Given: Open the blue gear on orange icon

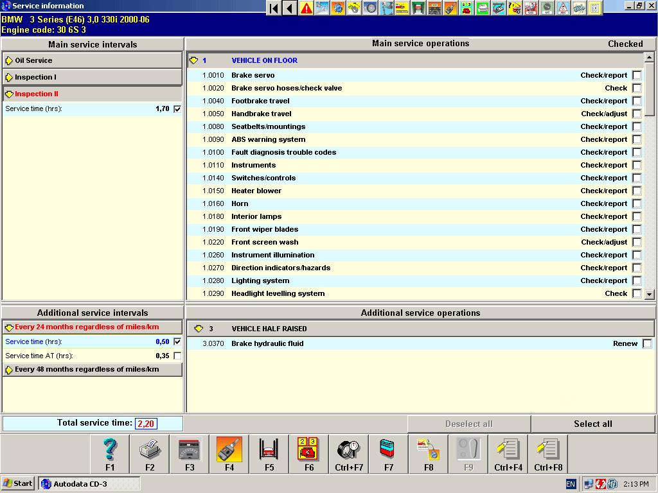Looking at the screenshot, I should [338, 8].
